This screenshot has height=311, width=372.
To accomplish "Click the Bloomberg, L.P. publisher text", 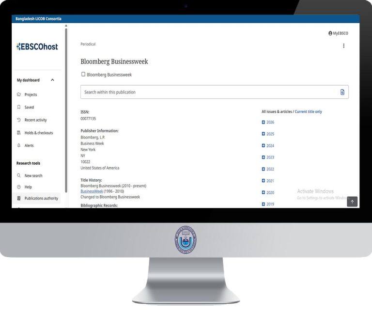I will (93, 138).
